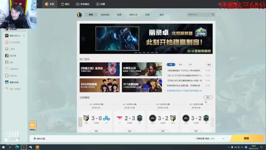Show previous banner with left arrow
The image size is (266, 150).
(83, 39)
